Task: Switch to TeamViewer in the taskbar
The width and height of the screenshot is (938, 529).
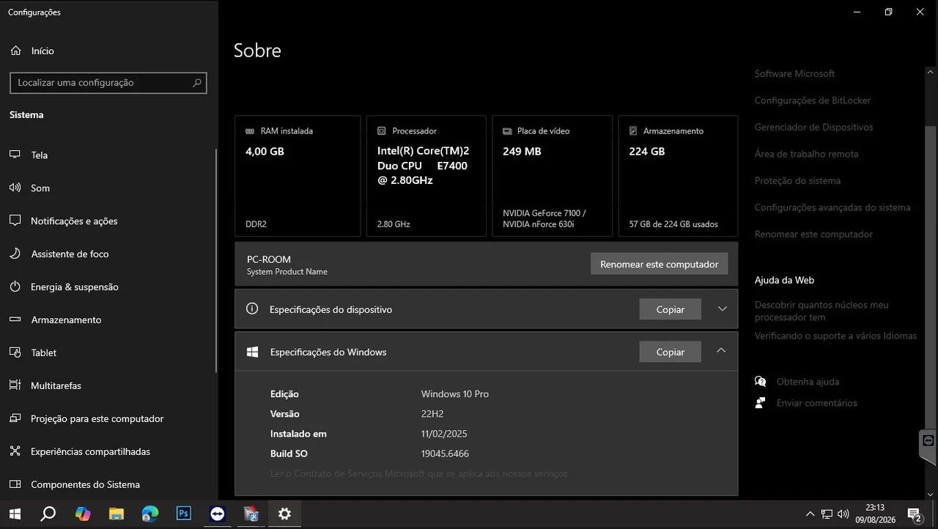Action: pyautogui.click(x=218, y=514)
